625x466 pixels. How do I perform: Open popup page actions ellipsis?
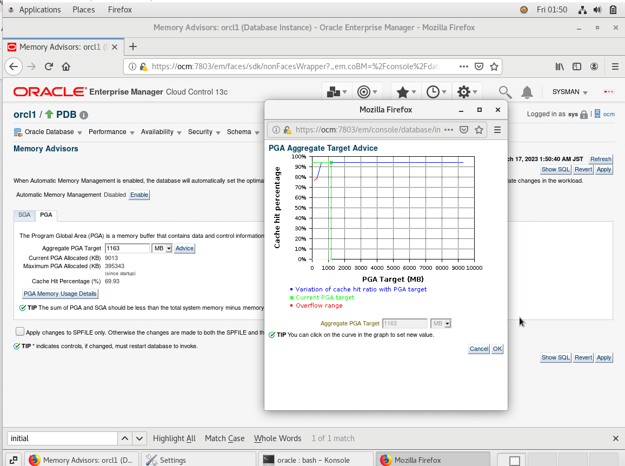(448, 130)
